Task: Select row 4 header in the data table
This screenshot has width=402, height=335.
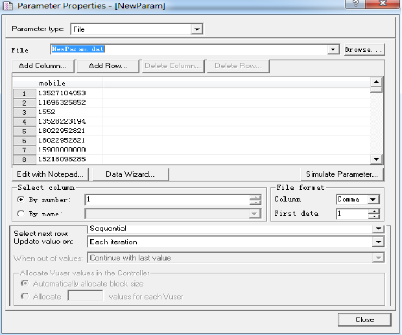Action: pyautogui.click(x=24, y=122)
